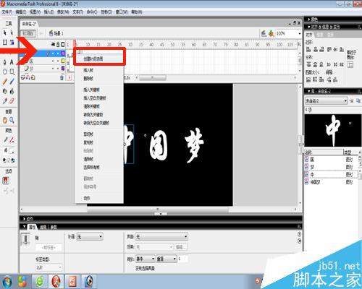The width and height of the screenshot is (362, 289).
Task: Toggle lock dot of the 国 layer
Action: (58, 61)
